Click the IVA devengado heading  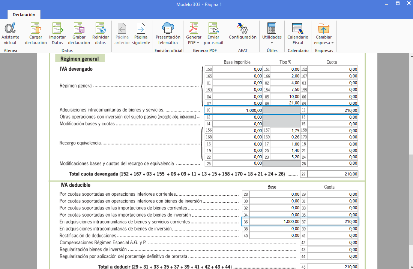tap(76, 69)
